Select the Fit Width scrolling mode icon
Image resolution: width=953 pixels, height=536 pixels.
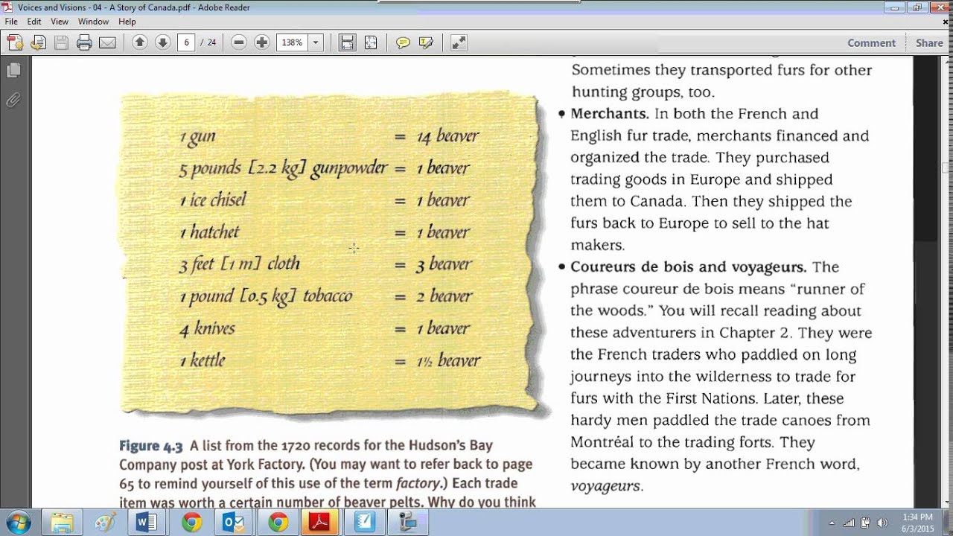347,42
